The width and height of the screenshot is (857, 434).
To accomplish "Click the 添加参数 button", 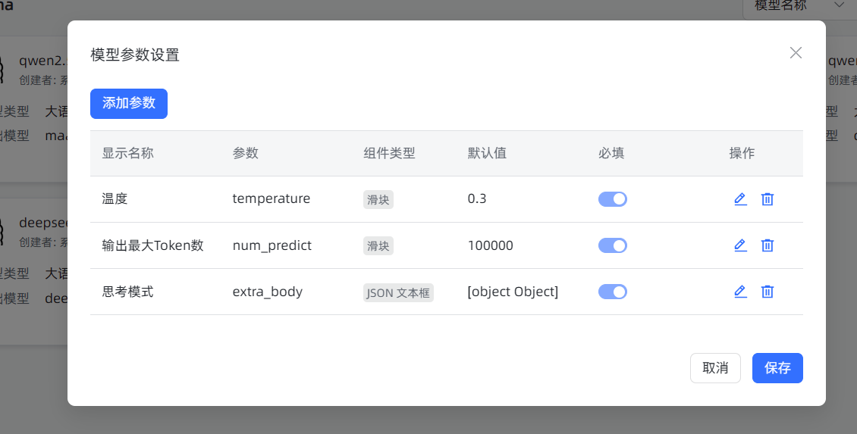I will [x=129, y=104].
